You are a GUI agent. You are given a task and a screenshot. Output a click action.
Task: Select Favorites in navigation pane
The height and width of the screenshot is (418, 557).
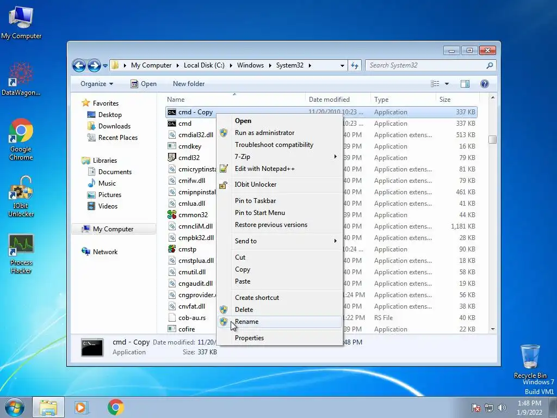pos(106,103)
